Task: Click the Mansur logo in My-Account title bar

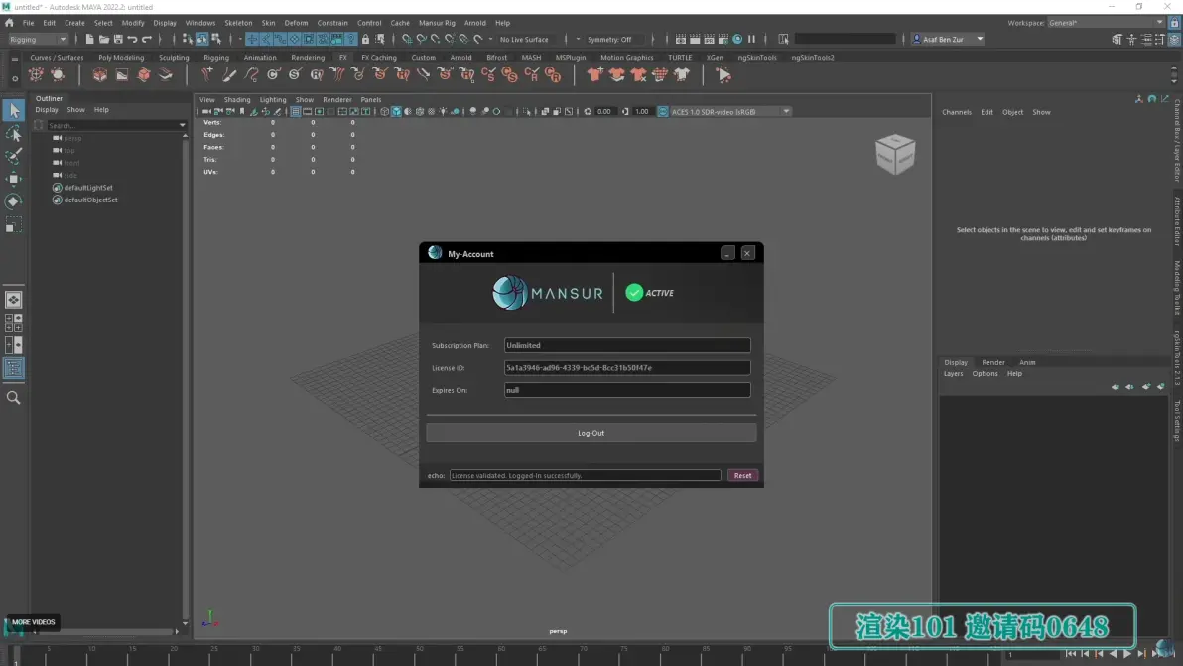Action: [435, 253]
